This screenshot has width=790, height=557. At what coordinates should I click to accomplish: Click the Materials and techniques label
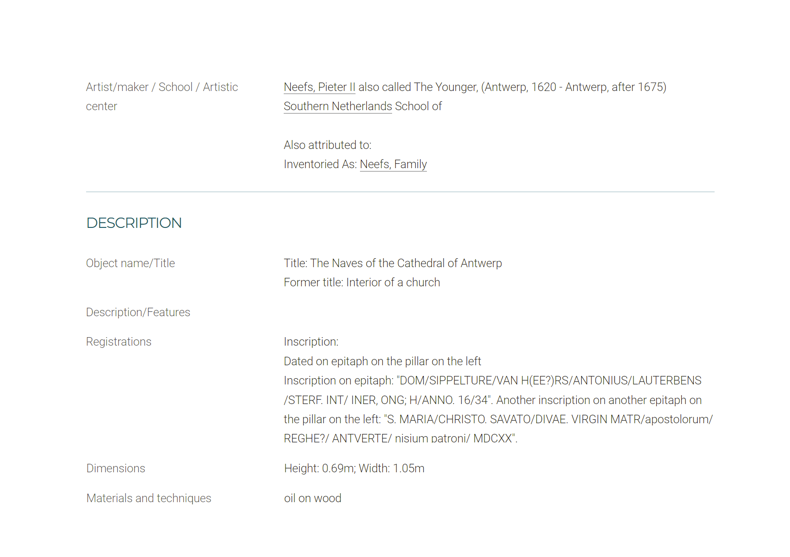coord(149,498)
